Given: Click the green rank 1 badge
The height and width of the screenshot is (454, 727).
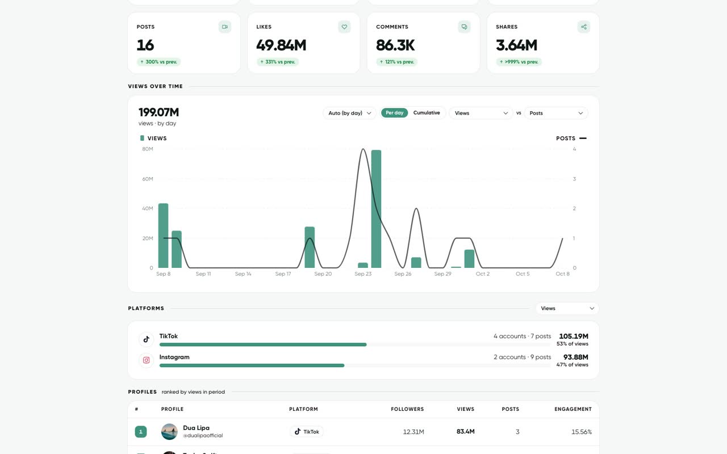Looking at the screenshot, I should click(x=141, y=432).
